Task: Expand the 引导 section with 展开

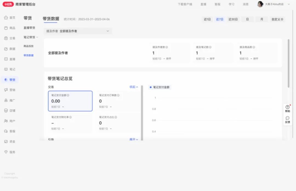Action: tap(134, 139)
